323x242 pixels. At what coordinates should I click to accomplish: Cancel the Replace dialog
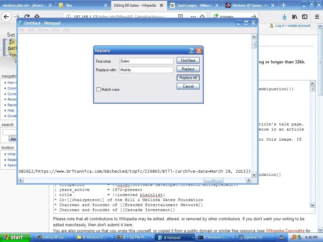pos(188,86)
